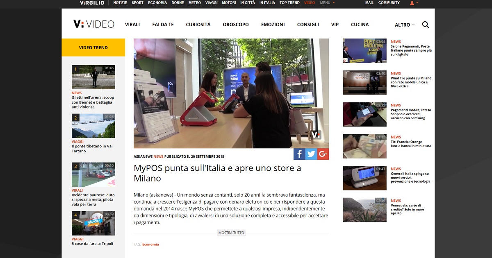Open VIDEO in the top bar
This screenshot has height=258, width=492.
pos(310,3)
